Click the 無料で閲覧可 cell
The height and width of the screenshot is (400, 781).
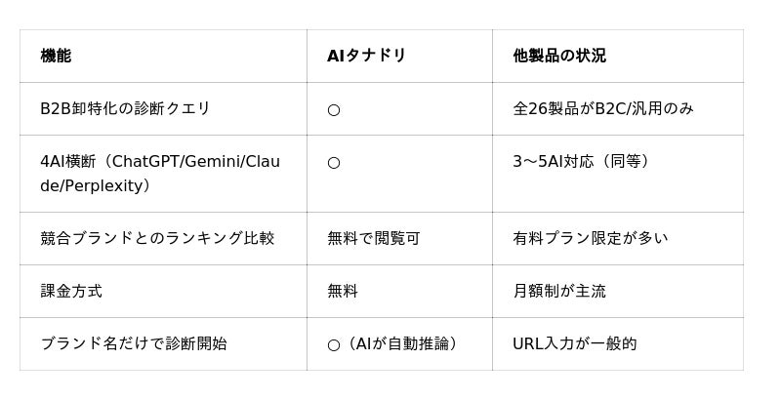pyautogui.click(x=373, y=238)
